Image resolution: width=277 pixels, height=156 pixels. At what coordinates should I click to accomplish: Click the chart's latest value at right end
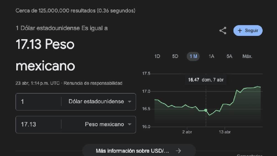pos(260,87)
